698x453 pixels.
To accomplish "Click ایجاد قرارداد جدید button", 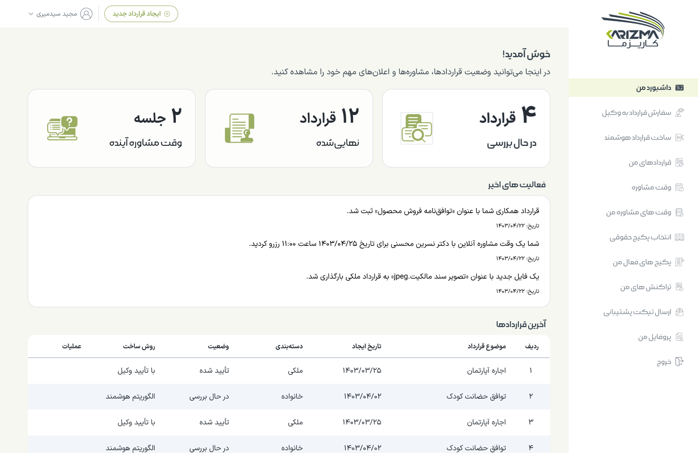I will (141, 14).
